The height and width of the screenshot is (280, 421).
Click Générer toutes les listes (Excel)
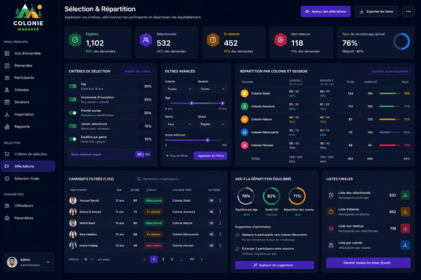pyautogui.click(x=368, y=263)
